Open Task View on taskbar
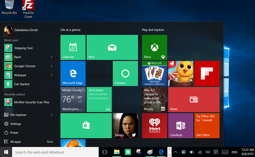Screen dimensions: 255x157 (105, 152)
